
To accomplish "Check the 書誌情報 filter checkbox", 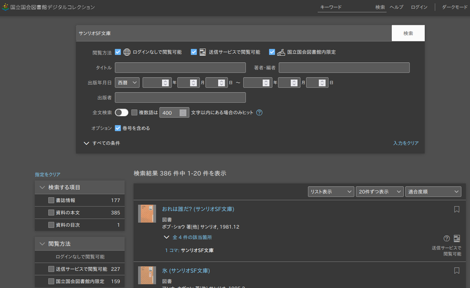I will pos(52,201).
